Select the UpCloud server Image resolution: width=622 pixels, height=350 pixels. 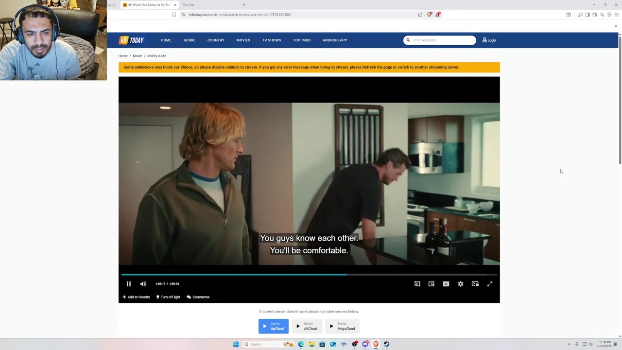[x=274, y=326]
